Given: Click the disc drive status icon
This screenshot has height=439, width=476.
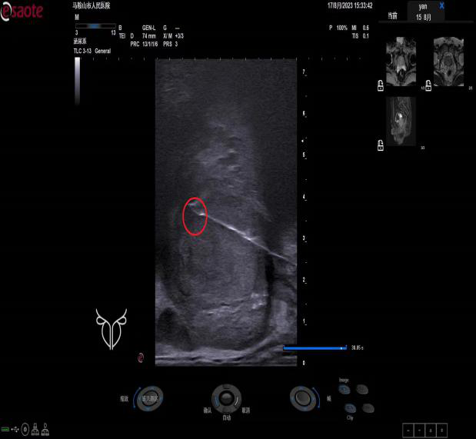Looking at the screenshot, I should [26, 427].
